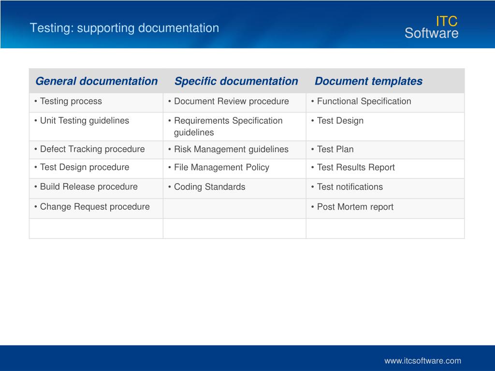This screenshot has width=495, height=371.
Task: Select the 'General documentation' column header
Action: point(96,81)
